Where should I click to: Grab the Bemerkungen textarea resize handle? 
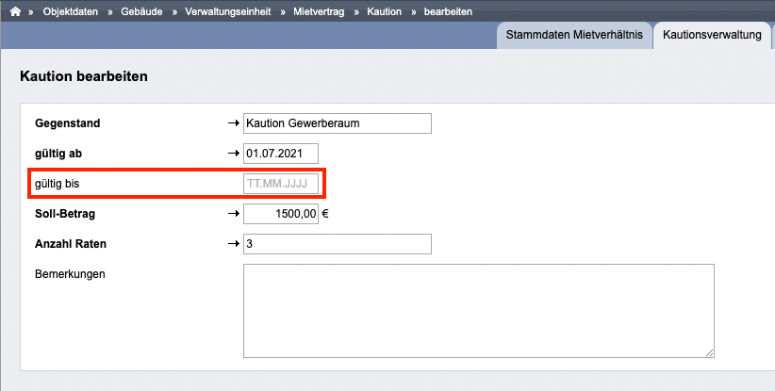[709, 353]
